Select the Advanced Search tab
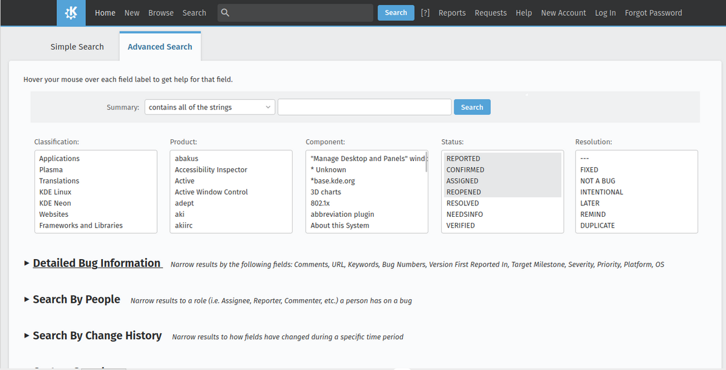Image resolution: width=726 pixels, height=370 pixels. (x=160, y=47)
